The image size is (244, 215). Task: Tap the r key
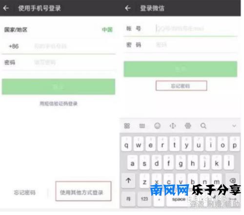(x=163, y=144)
